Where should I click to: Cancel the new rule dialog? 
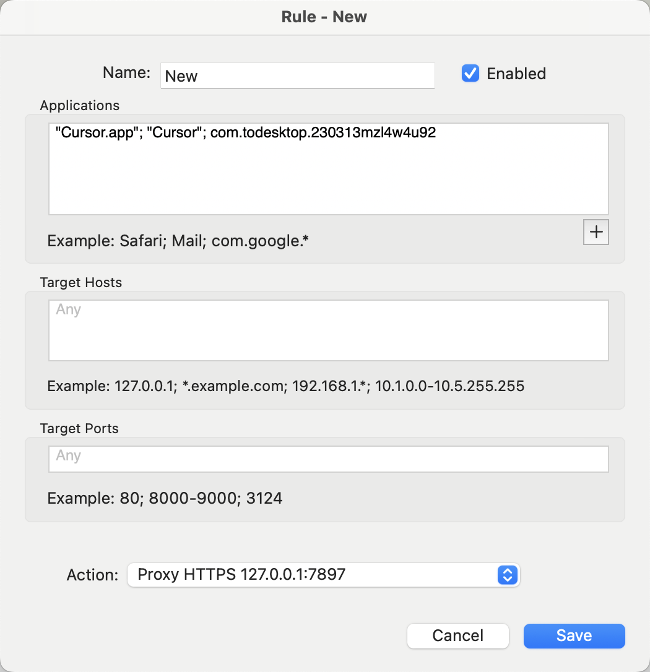(x=457, y=635)
